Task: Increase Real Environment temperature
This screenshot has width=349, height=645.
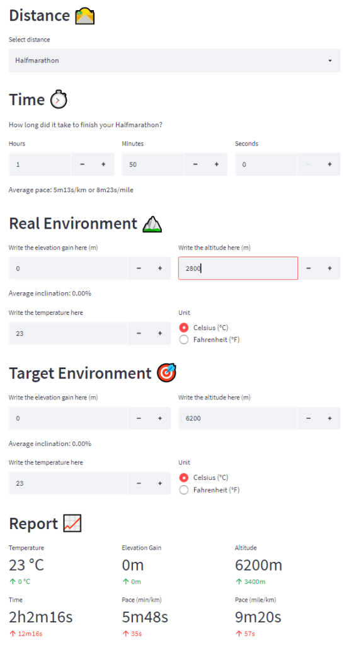Action: (x=160, y=333)
